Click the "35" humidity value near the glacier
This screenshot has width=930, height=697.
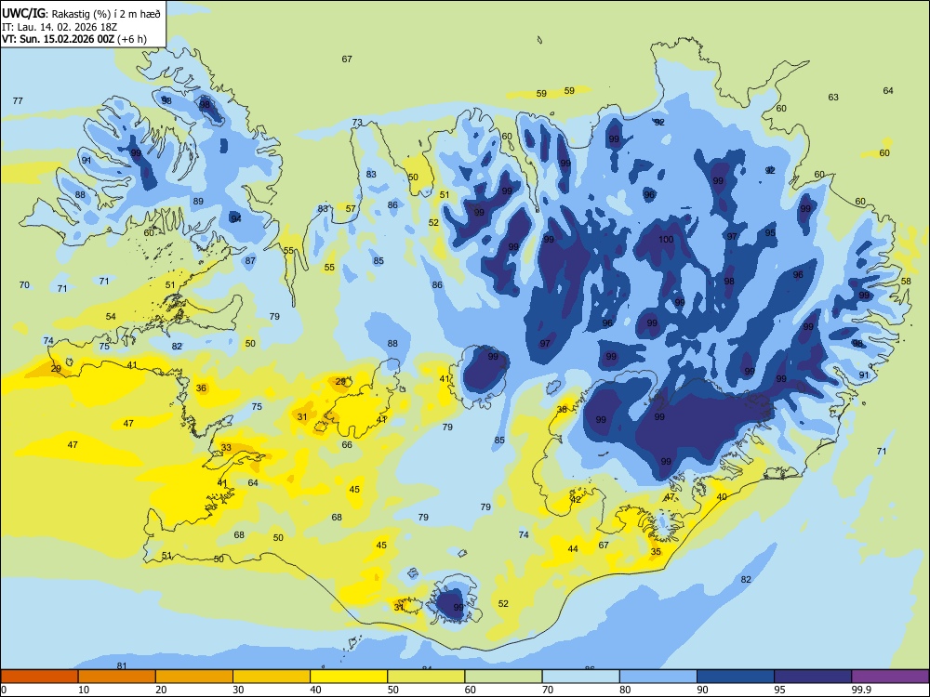point(656,551)
